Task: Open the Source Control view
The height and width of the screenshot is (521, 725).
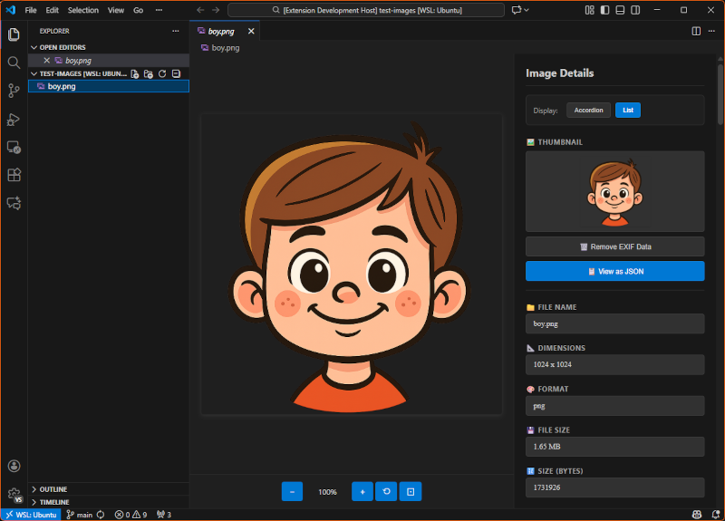Action: coord(14,91)
